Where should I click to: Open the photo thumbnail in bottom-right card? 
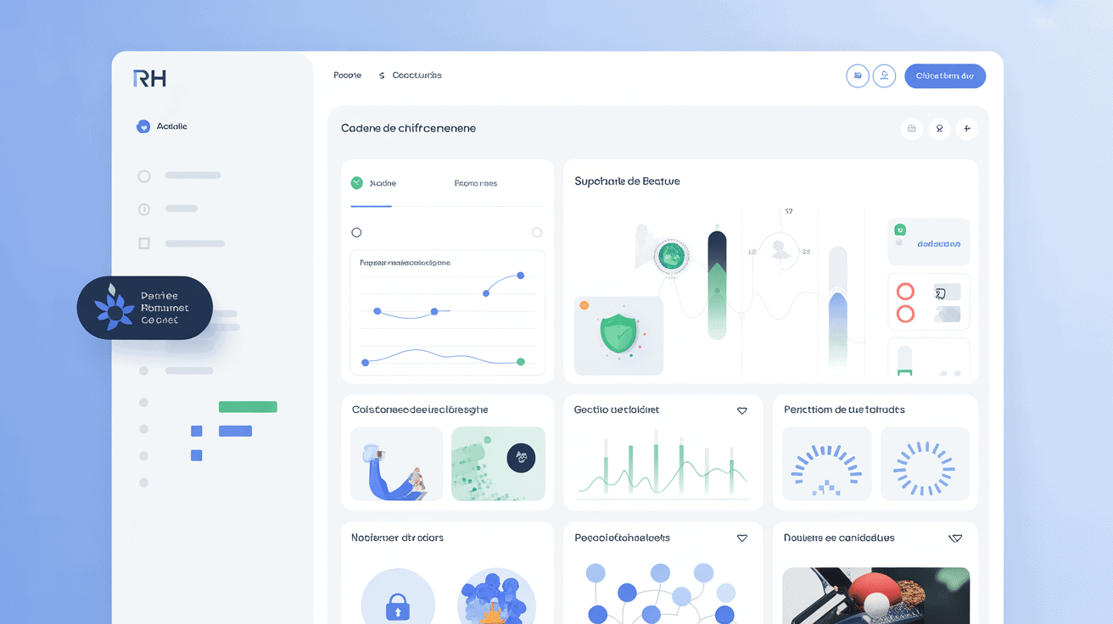875,595
